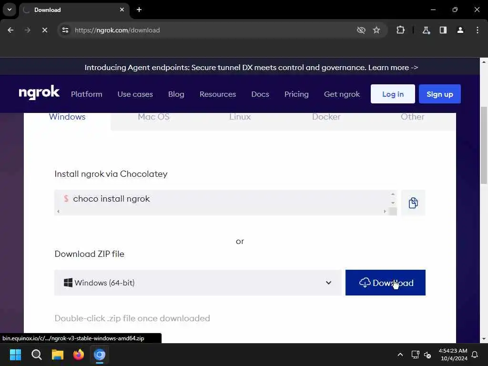
Task: Click the 'Download ZIP file' heading
Action: (89, 254)
